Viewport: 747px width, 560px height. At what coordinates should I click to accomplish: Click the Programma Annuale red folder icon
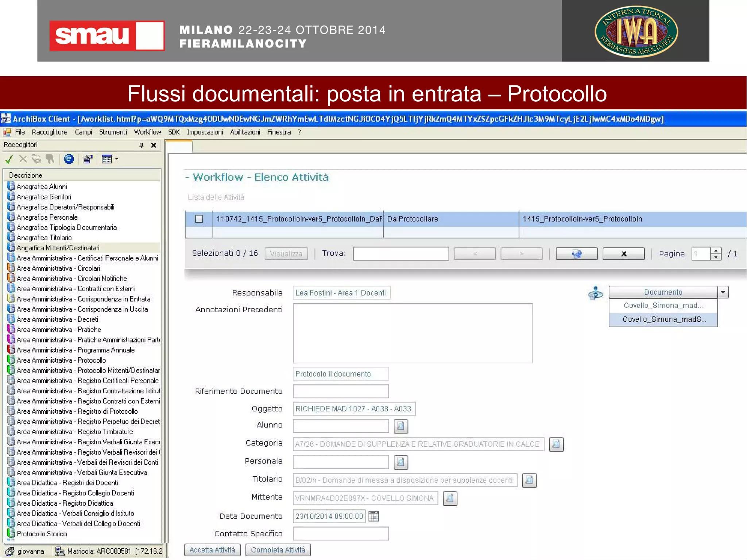click(11, 350)
